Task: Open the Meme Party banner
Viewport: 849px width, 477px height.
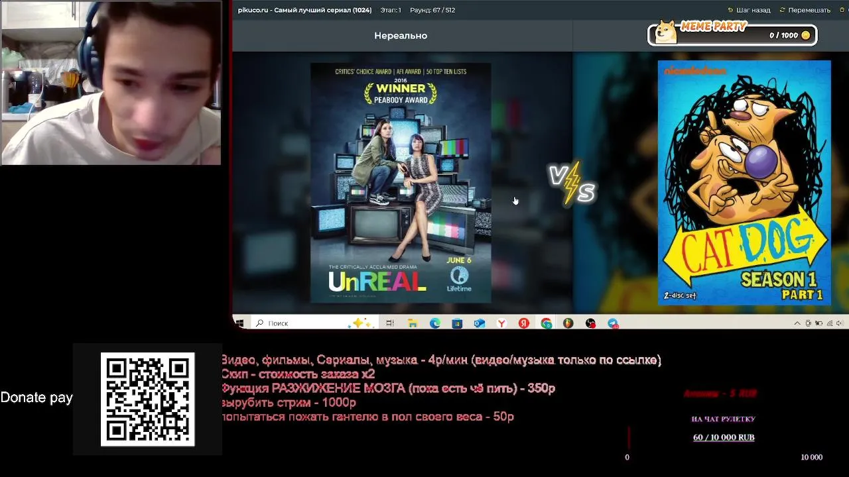Action: pos(732,33)
